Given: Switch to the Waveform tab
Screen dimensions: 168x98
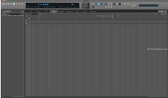Looking at the screenshot, I should pos(85,11).
